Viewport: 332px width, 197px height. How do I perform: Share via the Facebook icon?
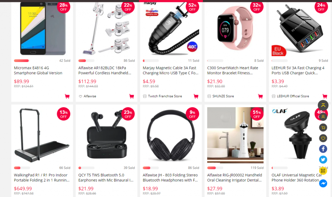(323, 149)
